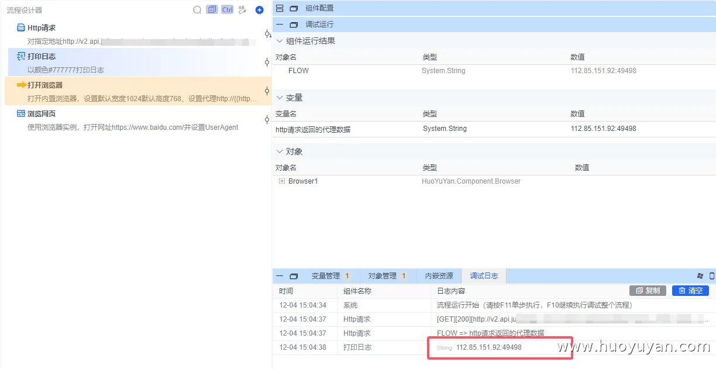
Task: Click the search magnifier icon in flow designer
Action: 198,9
